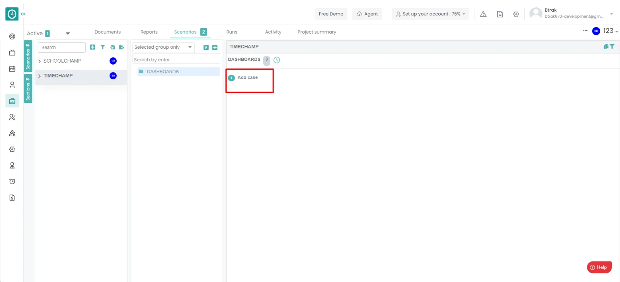Switch to the Runs tab
This screenshot has height=282, width=620.
(232, 32)
